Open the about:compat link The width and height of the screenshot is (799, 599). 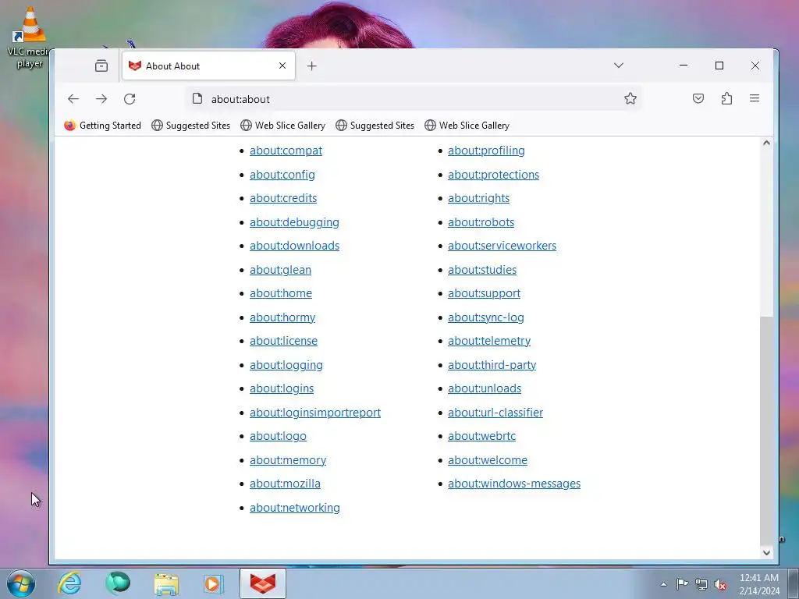tap(286, 151)
